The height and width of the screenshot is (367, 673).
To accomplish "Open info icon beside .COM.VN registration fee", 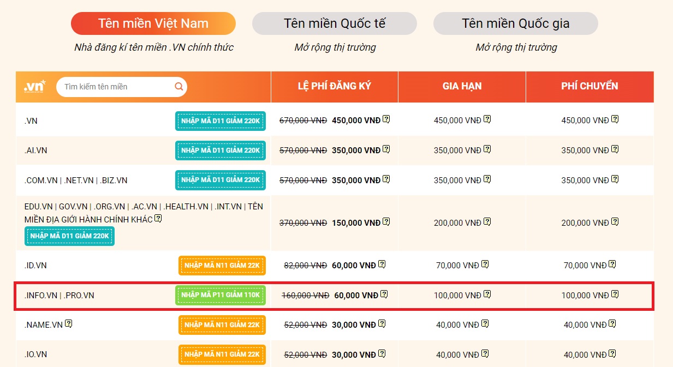I will click(x=386, y=179).
